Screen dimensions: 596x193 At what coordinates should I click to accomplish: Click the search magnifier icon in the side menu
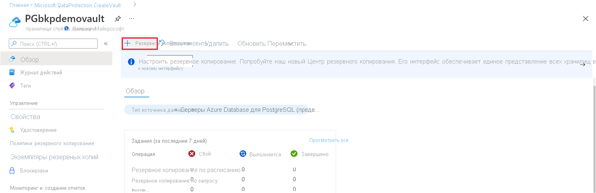(x=14, y=43)
